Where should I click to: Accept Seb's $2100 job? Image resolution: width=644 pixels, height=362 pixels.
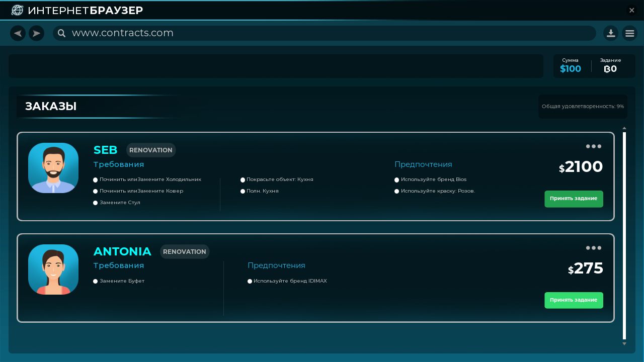(x=574, y=199)
